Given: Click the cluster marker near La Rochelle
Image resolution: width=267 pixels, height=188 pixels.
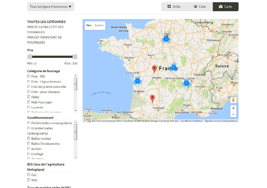Looking at the screenshot, I should (x=137, y=81).
